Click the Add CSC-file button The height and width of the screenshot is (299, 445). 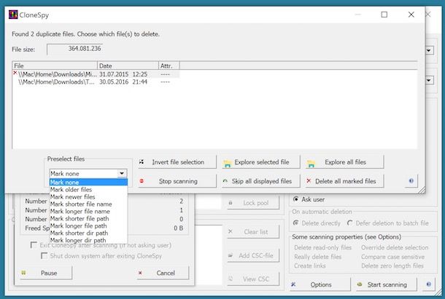[x=253, y=255]
